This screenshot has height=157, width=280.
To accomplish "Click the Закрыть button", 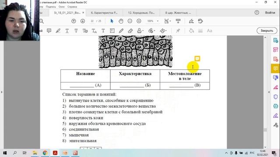I will (267, 31).
